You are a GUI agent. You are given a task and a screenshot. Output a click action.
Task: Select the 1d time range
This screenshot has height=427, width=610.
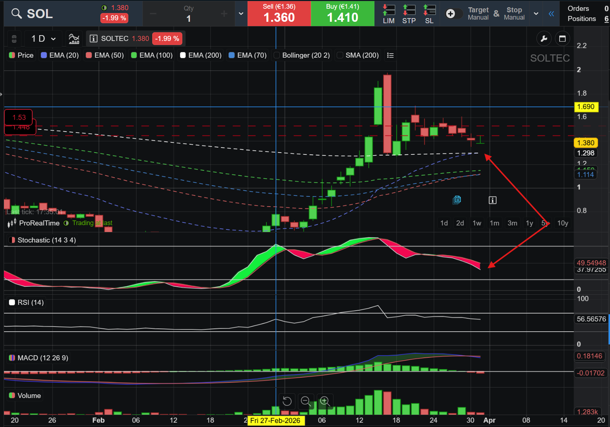click(x=444, y=223)
